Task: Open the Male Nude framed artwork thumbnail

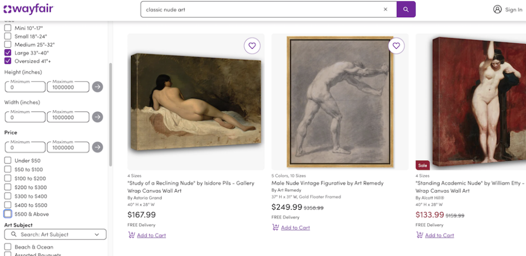Action: 340,102
